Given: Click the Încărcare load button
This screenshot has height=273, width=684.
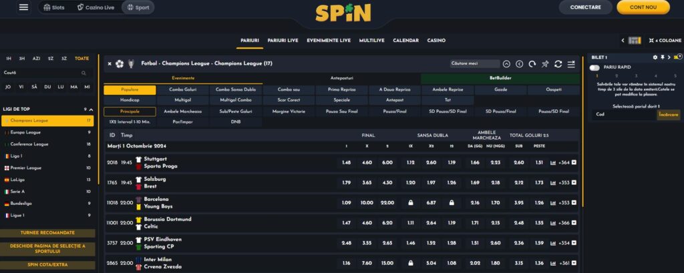Looking at the screenshot, I should pyautogui.click(x=668, y=115).
